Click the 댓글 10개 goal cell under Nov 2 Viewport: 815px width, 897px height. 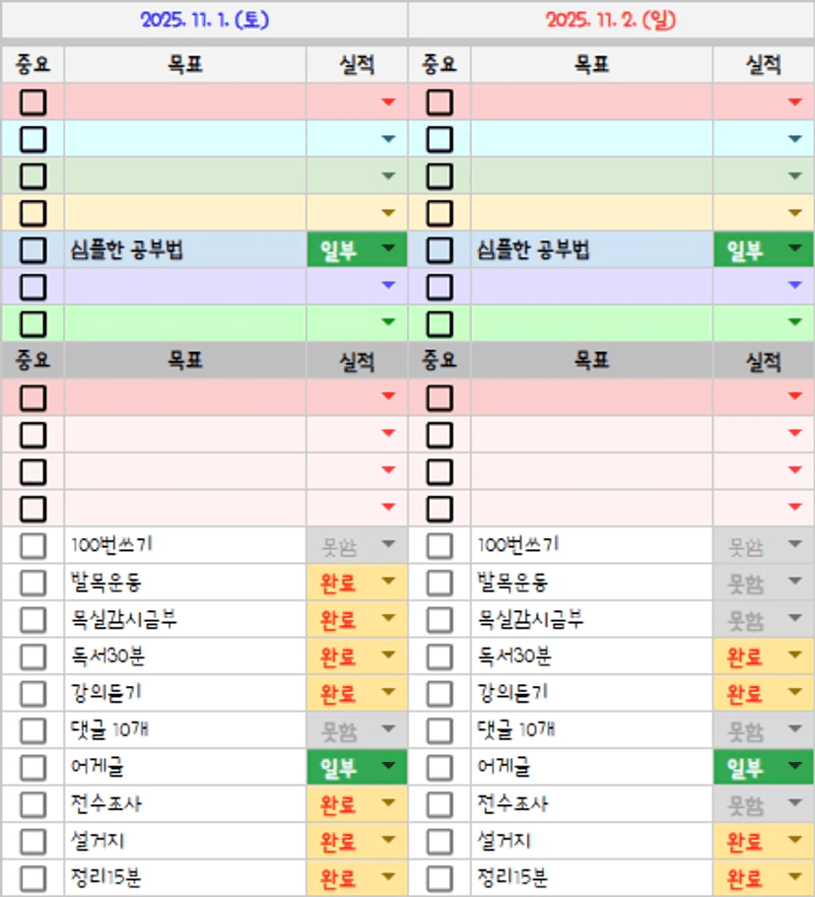[591, 730]
